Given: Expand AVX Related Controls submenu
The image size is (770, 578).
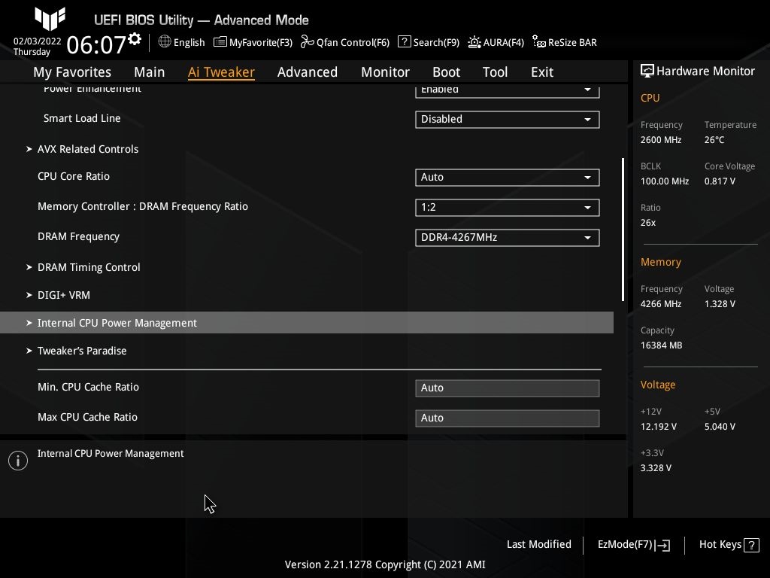Looking at the screenshot, I should pos(82,149).
